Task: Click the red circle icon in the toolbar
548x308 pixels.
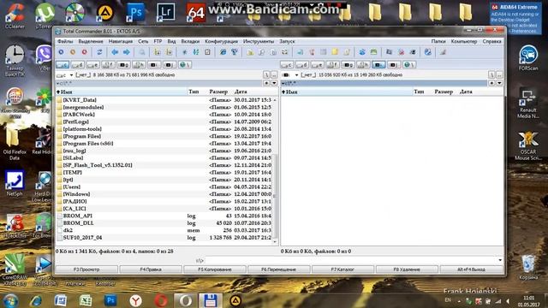Action: pyautogui.click(x=84, y=52)
